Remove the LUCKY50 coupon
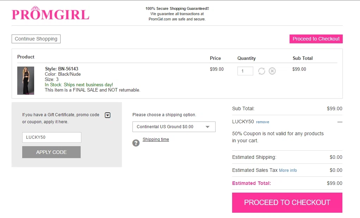The image size is (360, 218). click(x=262, y=122)
